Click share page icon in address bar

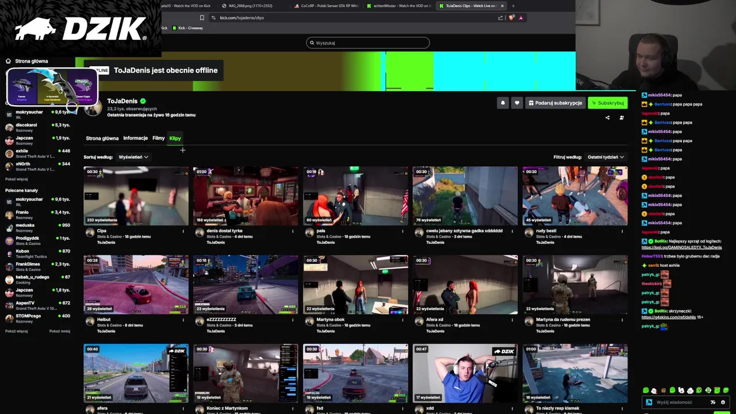500,17
